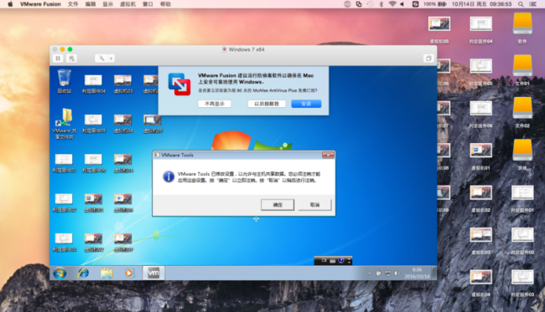The height and width of the screenshot is (312, 545).
Task: Select 判定固件04 file on the Windows desktop
Action: pos(94,84)
